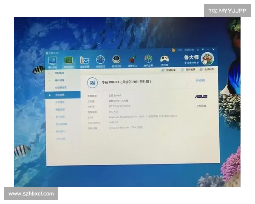Select the highlighted 主板信息 sidebar item
Viewport: 255px width, 204px height.
(x=60, y=95)
